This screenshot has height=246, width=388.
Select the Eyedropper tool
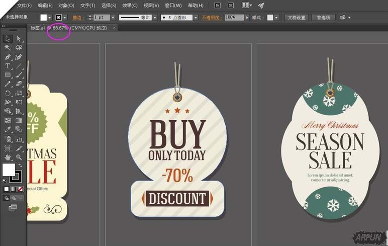(8, 130)
